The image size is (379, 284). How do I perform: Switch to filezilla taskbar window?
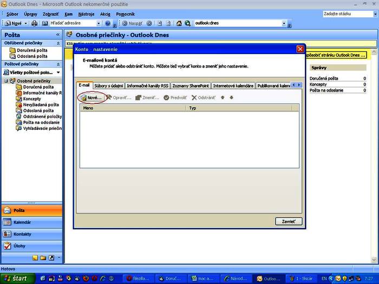tap(139, 279)
